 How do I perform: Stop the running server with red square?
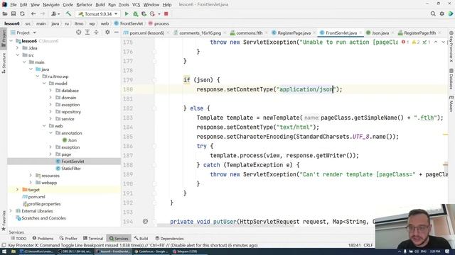click(x=166, y=14)
